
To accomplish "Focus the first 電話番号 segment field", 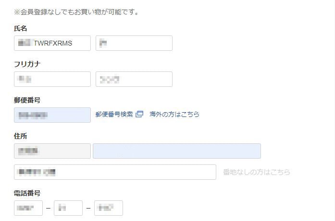I will tap(28, 208).
